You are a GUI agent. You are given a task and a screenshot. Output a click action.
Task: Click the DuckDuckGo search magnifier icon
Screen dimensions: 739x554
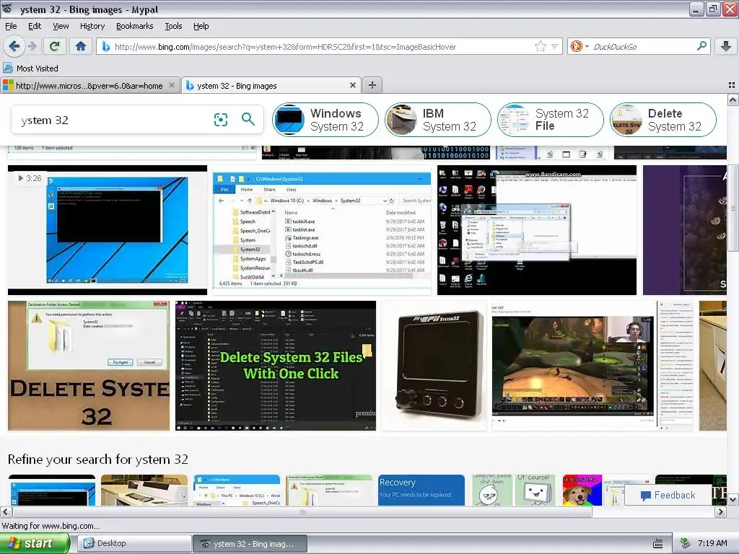click(x=701, y=46)
